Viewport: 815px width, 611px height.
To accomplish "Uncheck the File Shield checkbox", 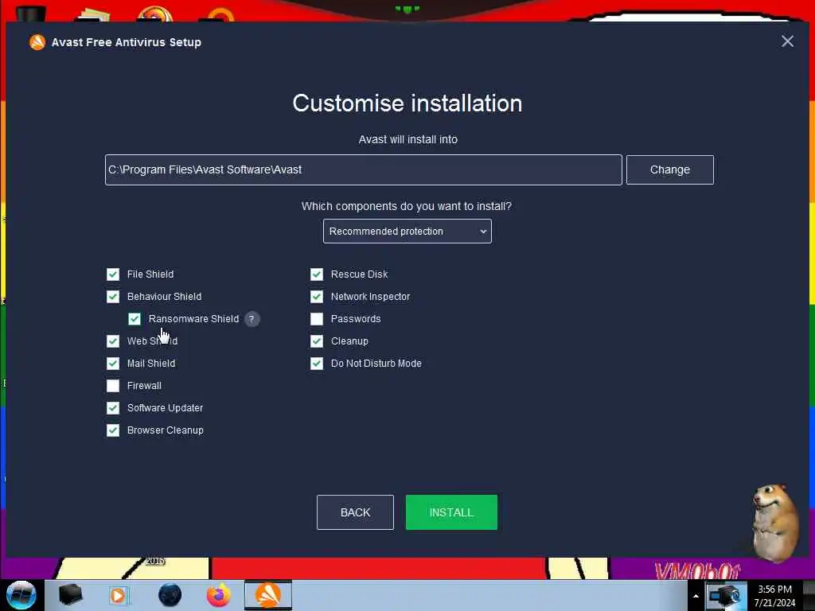I will (113, 274).
